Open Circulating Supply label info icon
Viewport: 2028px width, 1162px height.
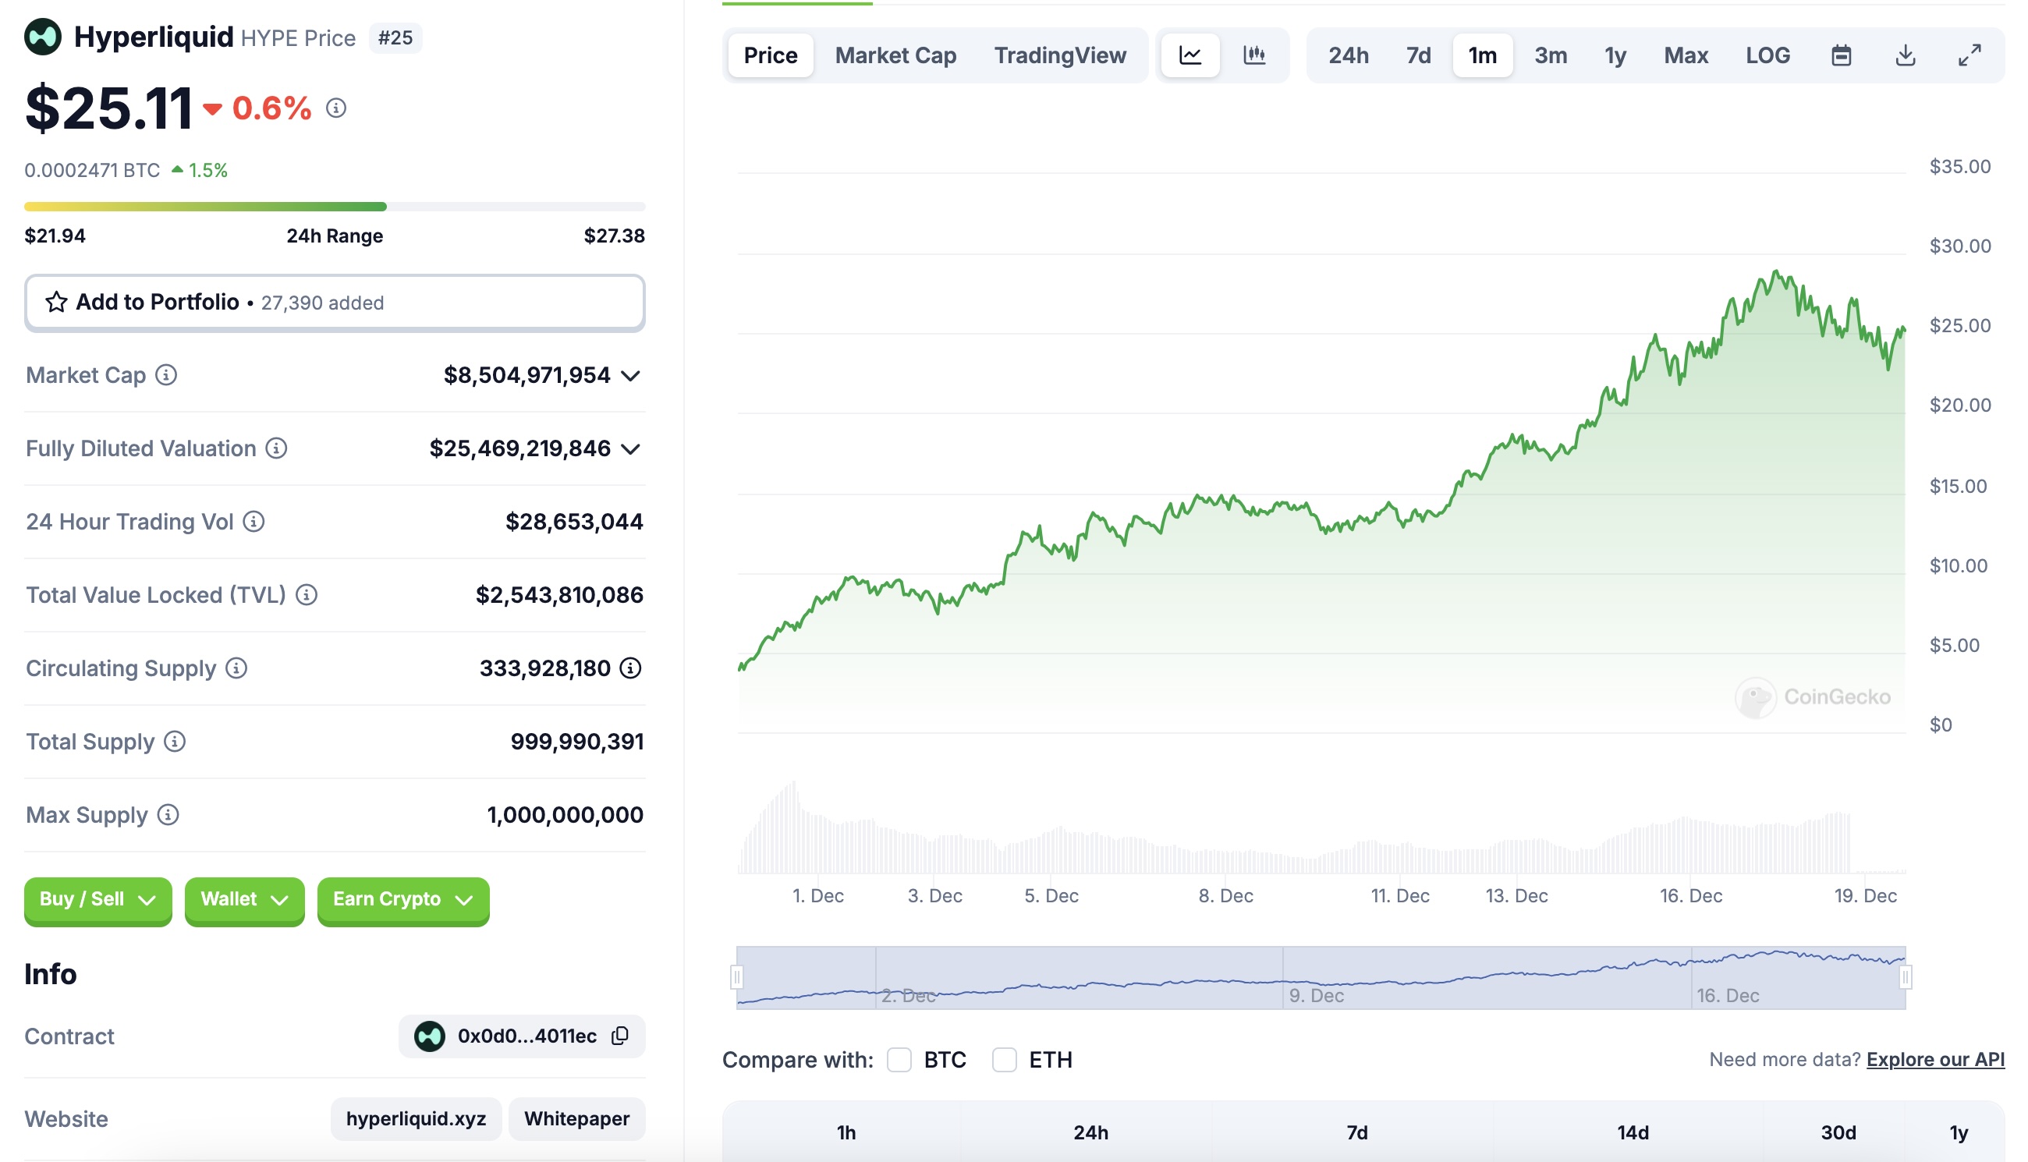(x=236, y=669)
